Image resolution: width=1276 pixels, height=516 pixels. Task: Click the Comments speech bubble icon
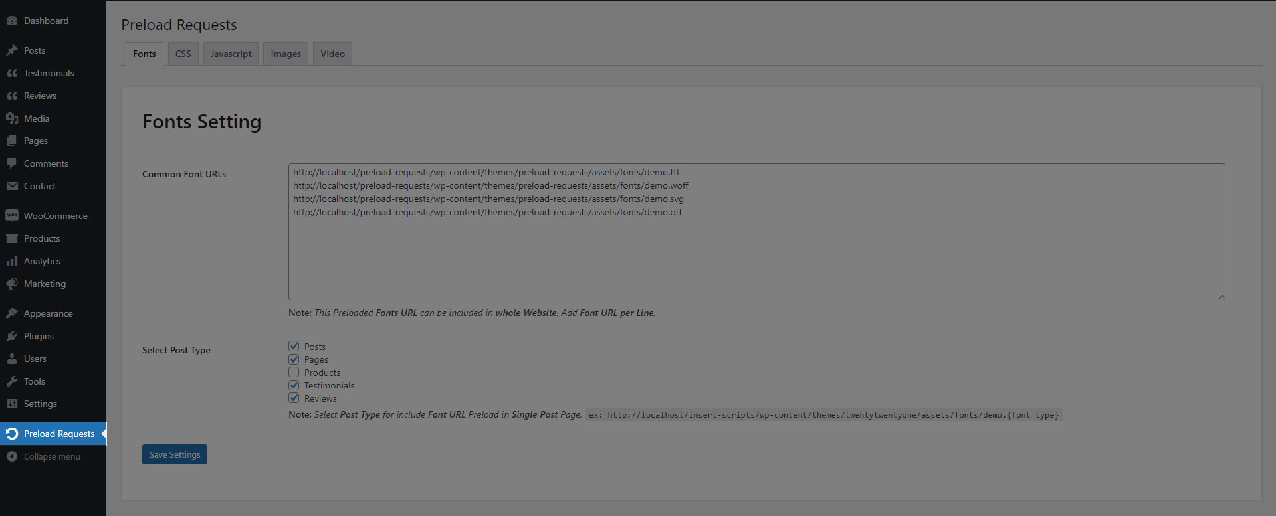pos(12,163)
